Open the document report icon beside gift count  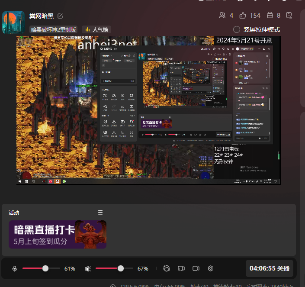[289, 15]
